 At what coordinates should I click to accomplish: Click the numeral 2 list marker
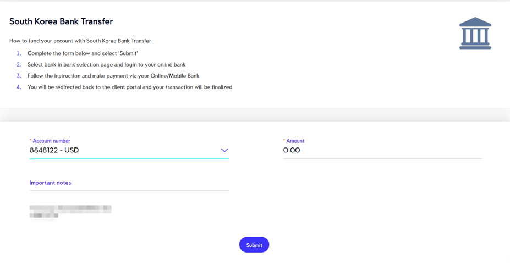(x=19, y=64)
